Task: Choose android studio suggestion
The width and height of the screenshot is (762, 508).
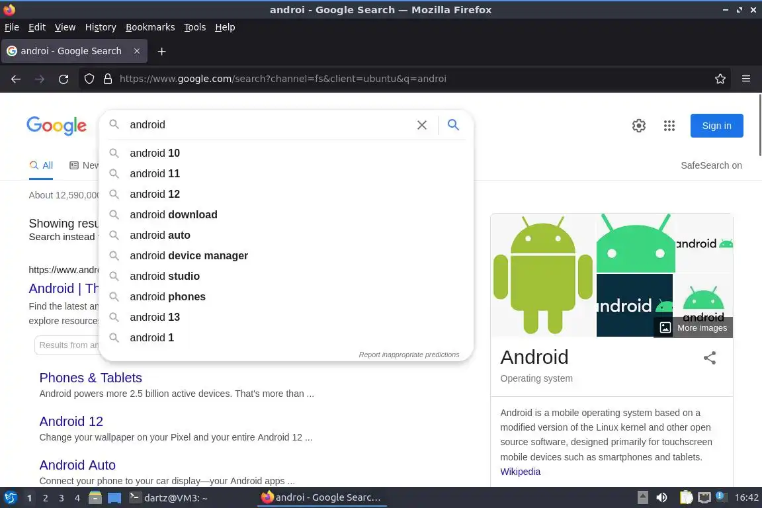Action: click(x=286, y=276)
